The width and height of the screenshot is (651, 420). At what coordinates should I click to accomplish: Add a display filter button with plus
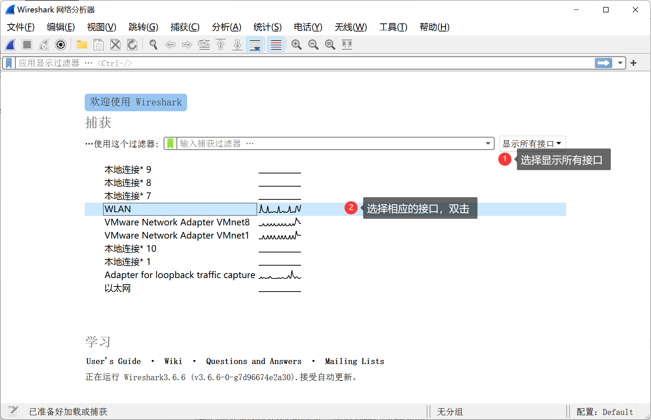pyautogui.click(x=633, y=63)
